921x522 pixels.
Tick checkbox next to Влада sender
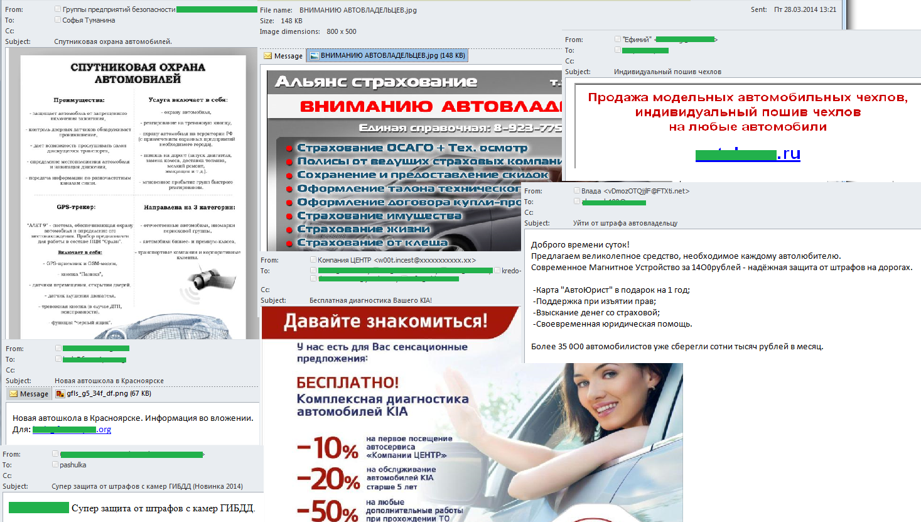(577, 190)
